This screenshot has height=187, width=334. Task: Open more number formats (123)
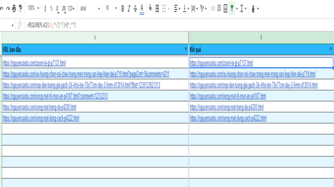click(x=71, y=8)
